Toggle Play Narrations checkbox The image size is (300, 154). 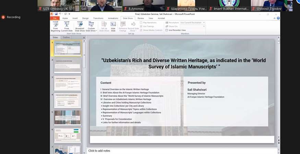[141, 22]
